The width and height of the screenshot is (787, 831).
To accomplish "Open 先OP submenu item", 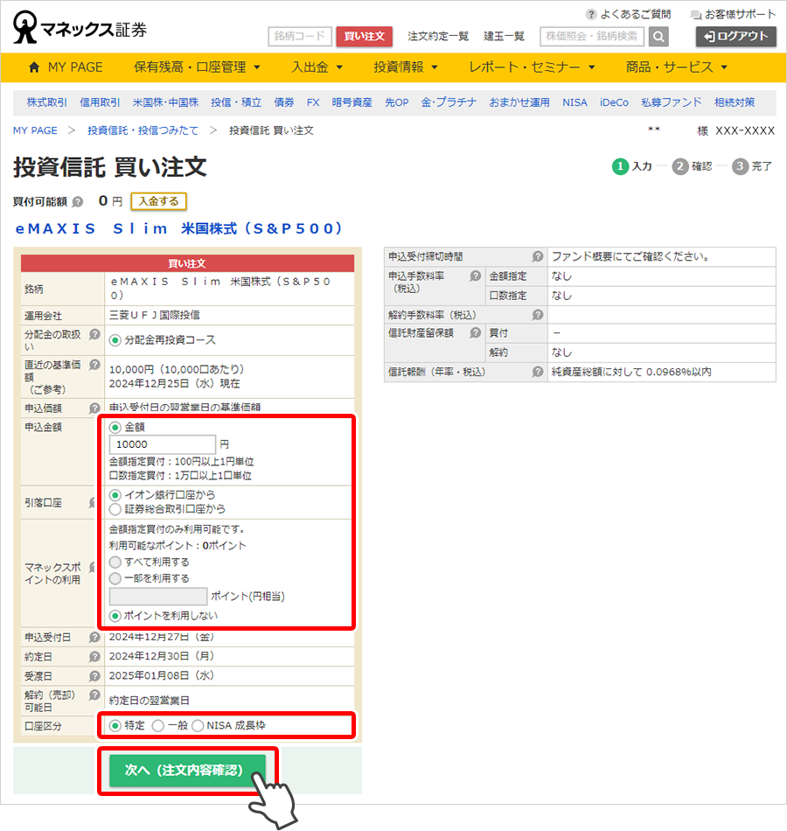I will point(396,103).
